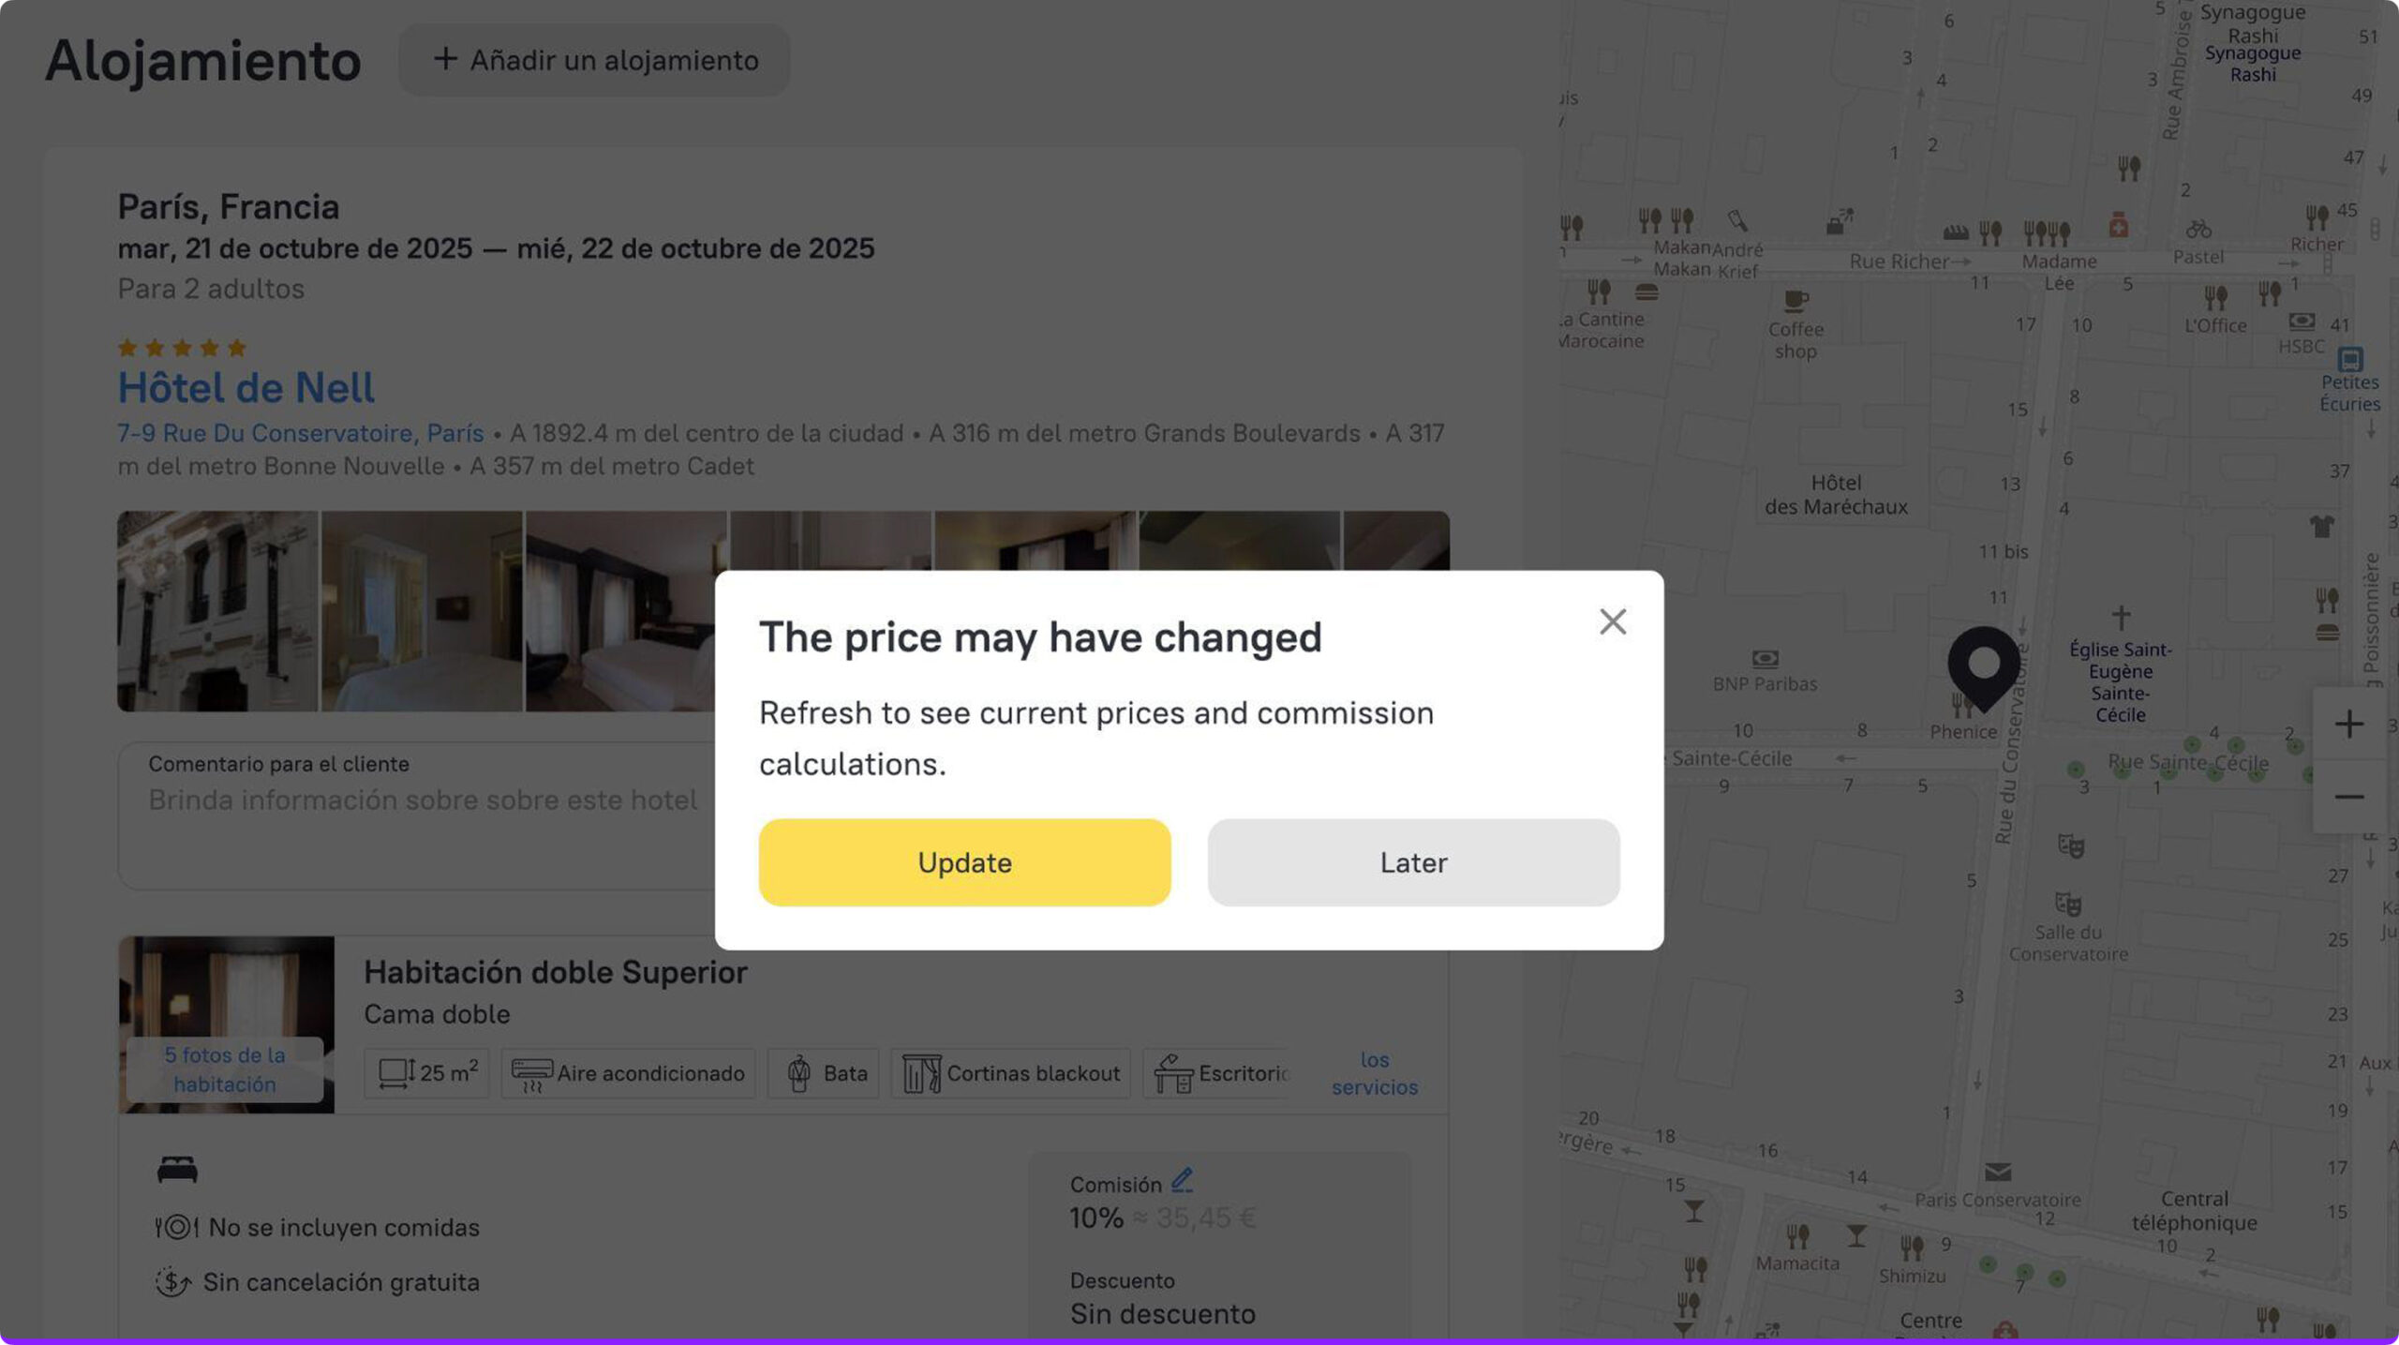Click Añadir un alojamiento button

[594, 60]
